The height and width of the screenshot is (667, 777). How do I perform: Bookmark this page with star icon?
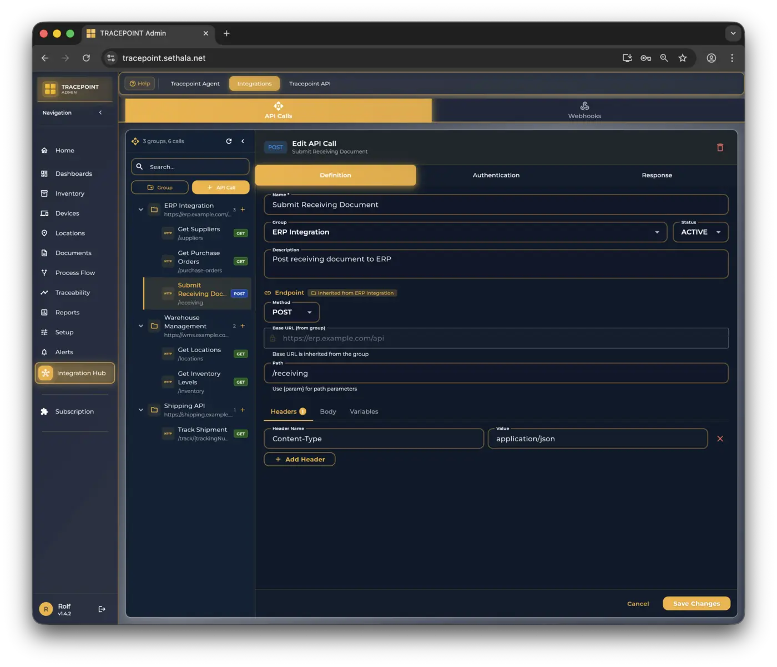(x=683, y=58)
